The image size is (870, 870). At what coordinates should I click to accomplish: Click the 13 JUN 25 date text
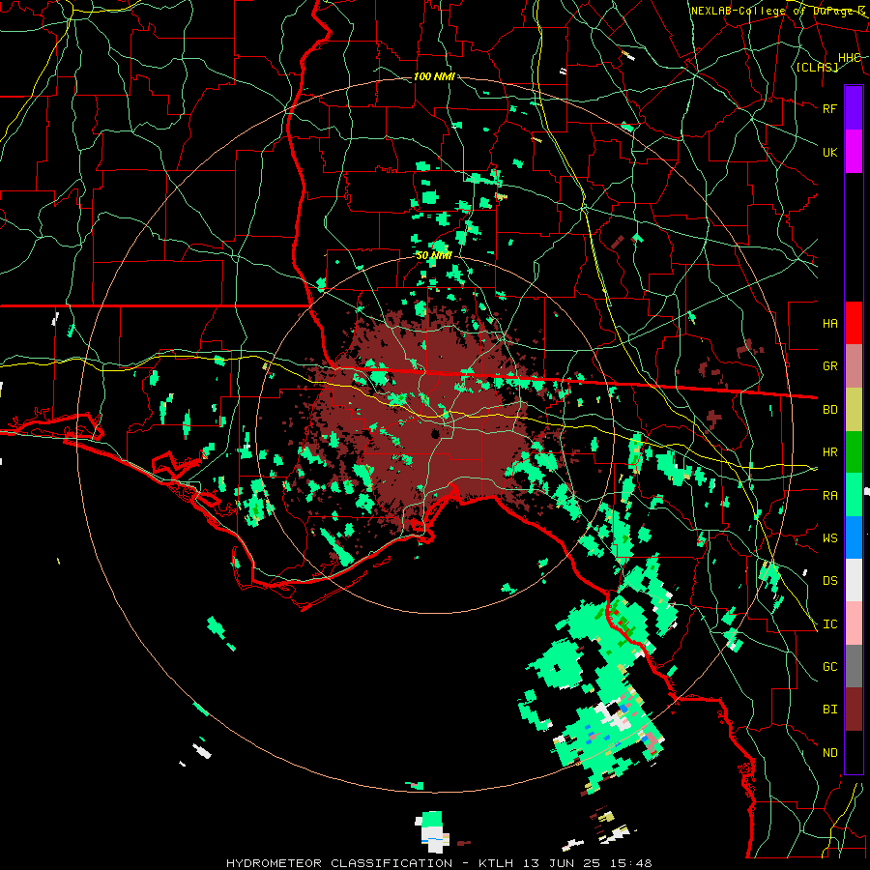[x=565, y=863]
